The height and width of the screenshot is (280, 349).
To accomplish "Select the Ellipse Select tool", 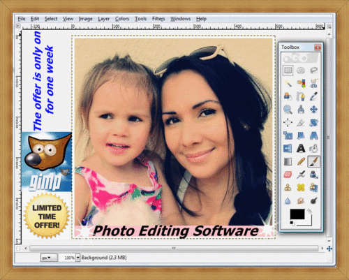I will [x=301, y=70].
